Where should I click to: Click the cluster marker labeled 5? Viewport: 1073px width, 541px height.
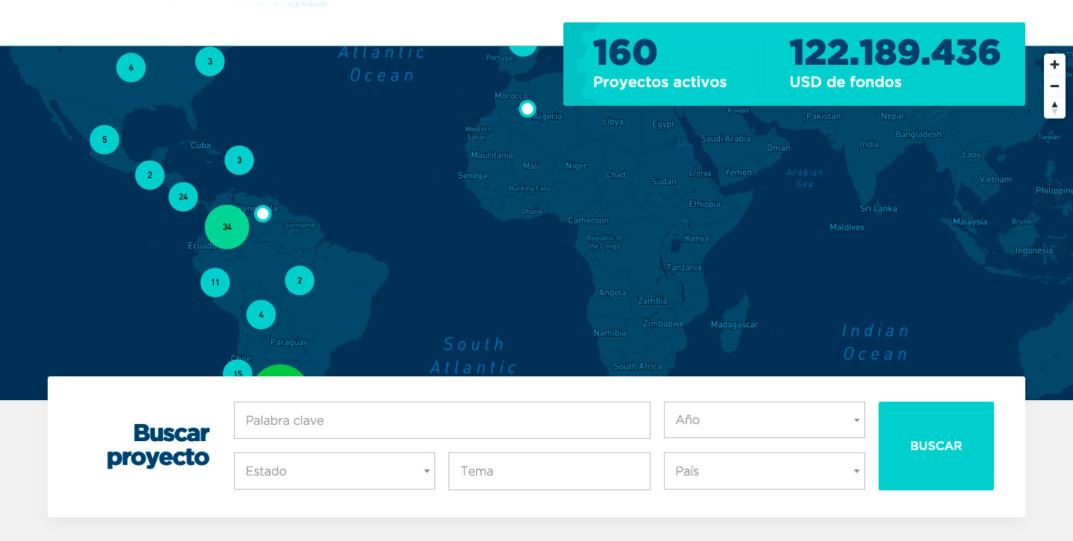(x=104, y=139)
